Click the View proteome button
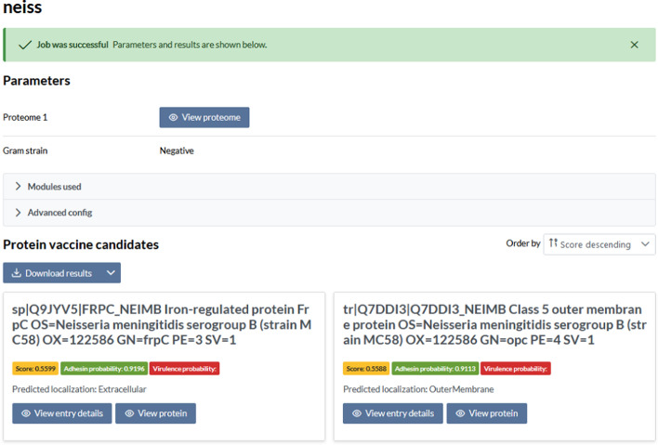This screenshot has width=658, height=445. pyautogui.click(x=204, y=117)
